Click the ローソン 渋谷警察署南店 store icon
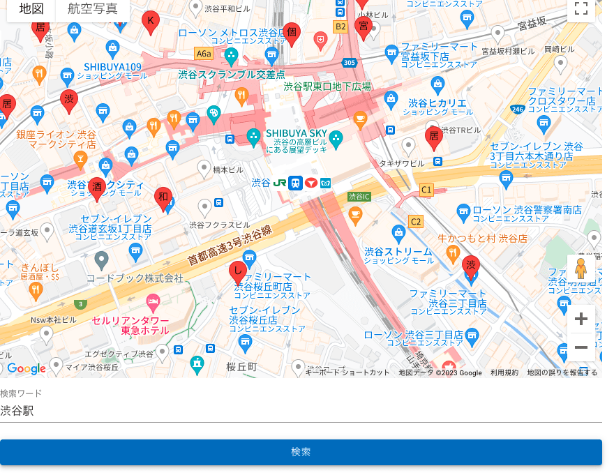 463,213
